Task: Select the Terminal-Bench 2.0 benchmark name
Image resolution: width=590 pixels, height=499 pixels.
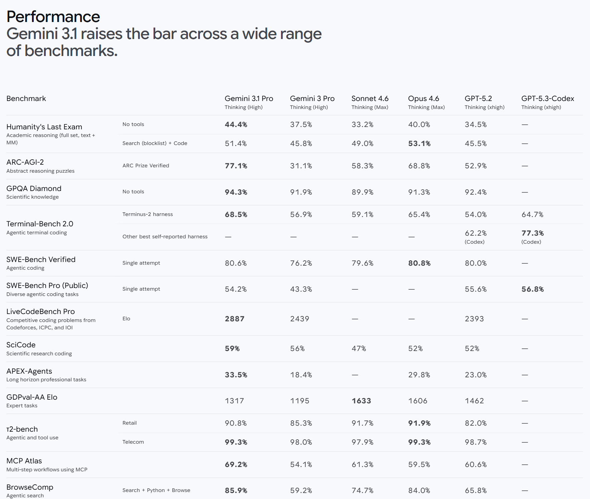Action: click(40, 224)
